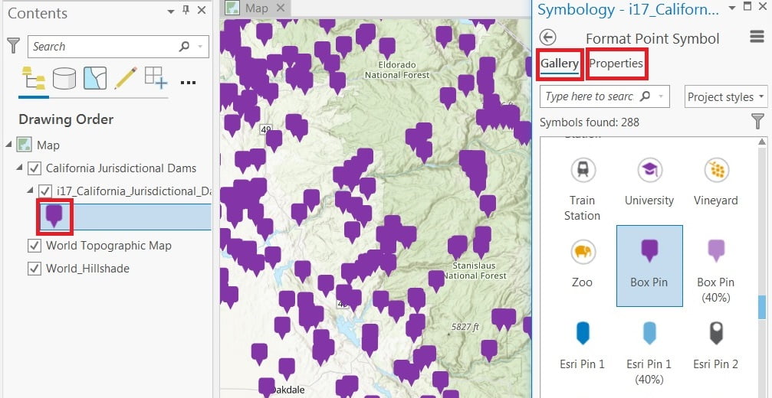Choose the Esri Pin 1 (40%) symbol
772x398 pixels.
point(649,353)
